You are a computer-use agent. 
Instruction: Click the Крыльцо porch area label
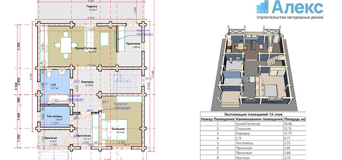tap(50, 138)
